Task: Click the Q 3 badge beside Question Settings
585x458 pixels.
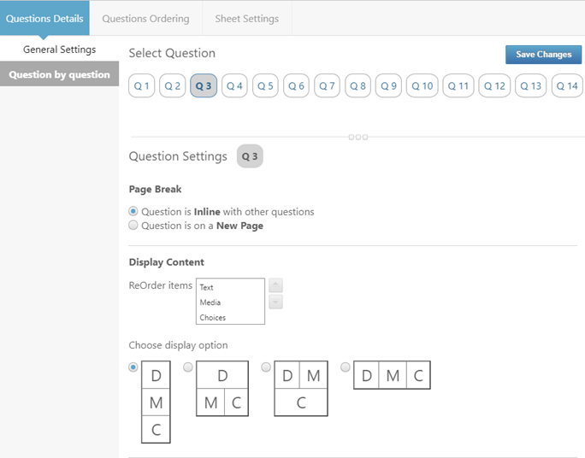Action: (x=250, y=156)
